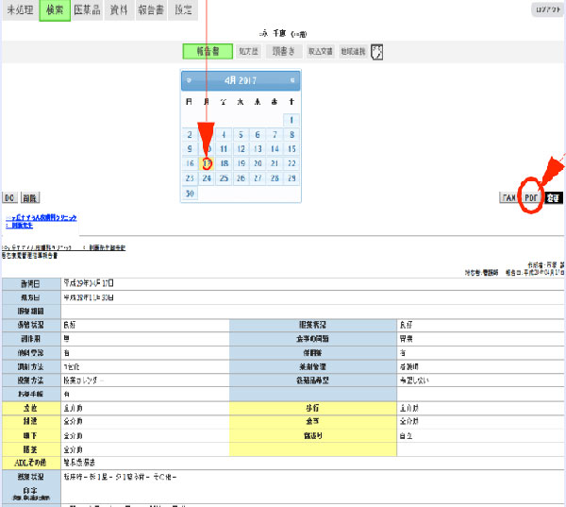Go to next month in calendar
This screenshot has height=507, width=566.
coord(292,80)
